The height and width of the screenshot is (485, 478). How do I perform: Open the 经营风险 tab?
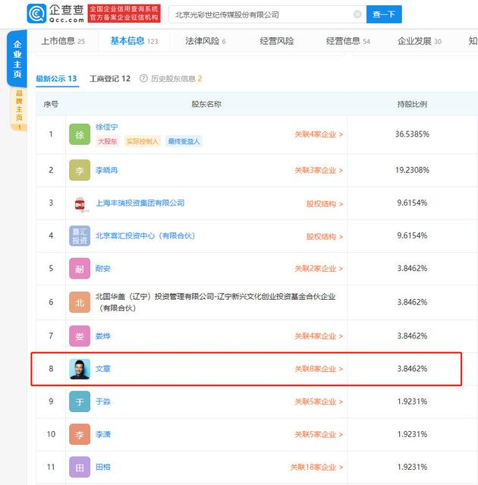[x=277, y=41]
